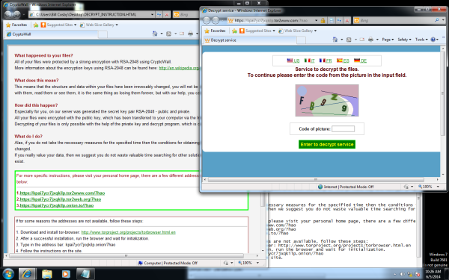The height and width of the screenshot is (280, 449).
Task: Select US language link
Action: coord(293,60)
